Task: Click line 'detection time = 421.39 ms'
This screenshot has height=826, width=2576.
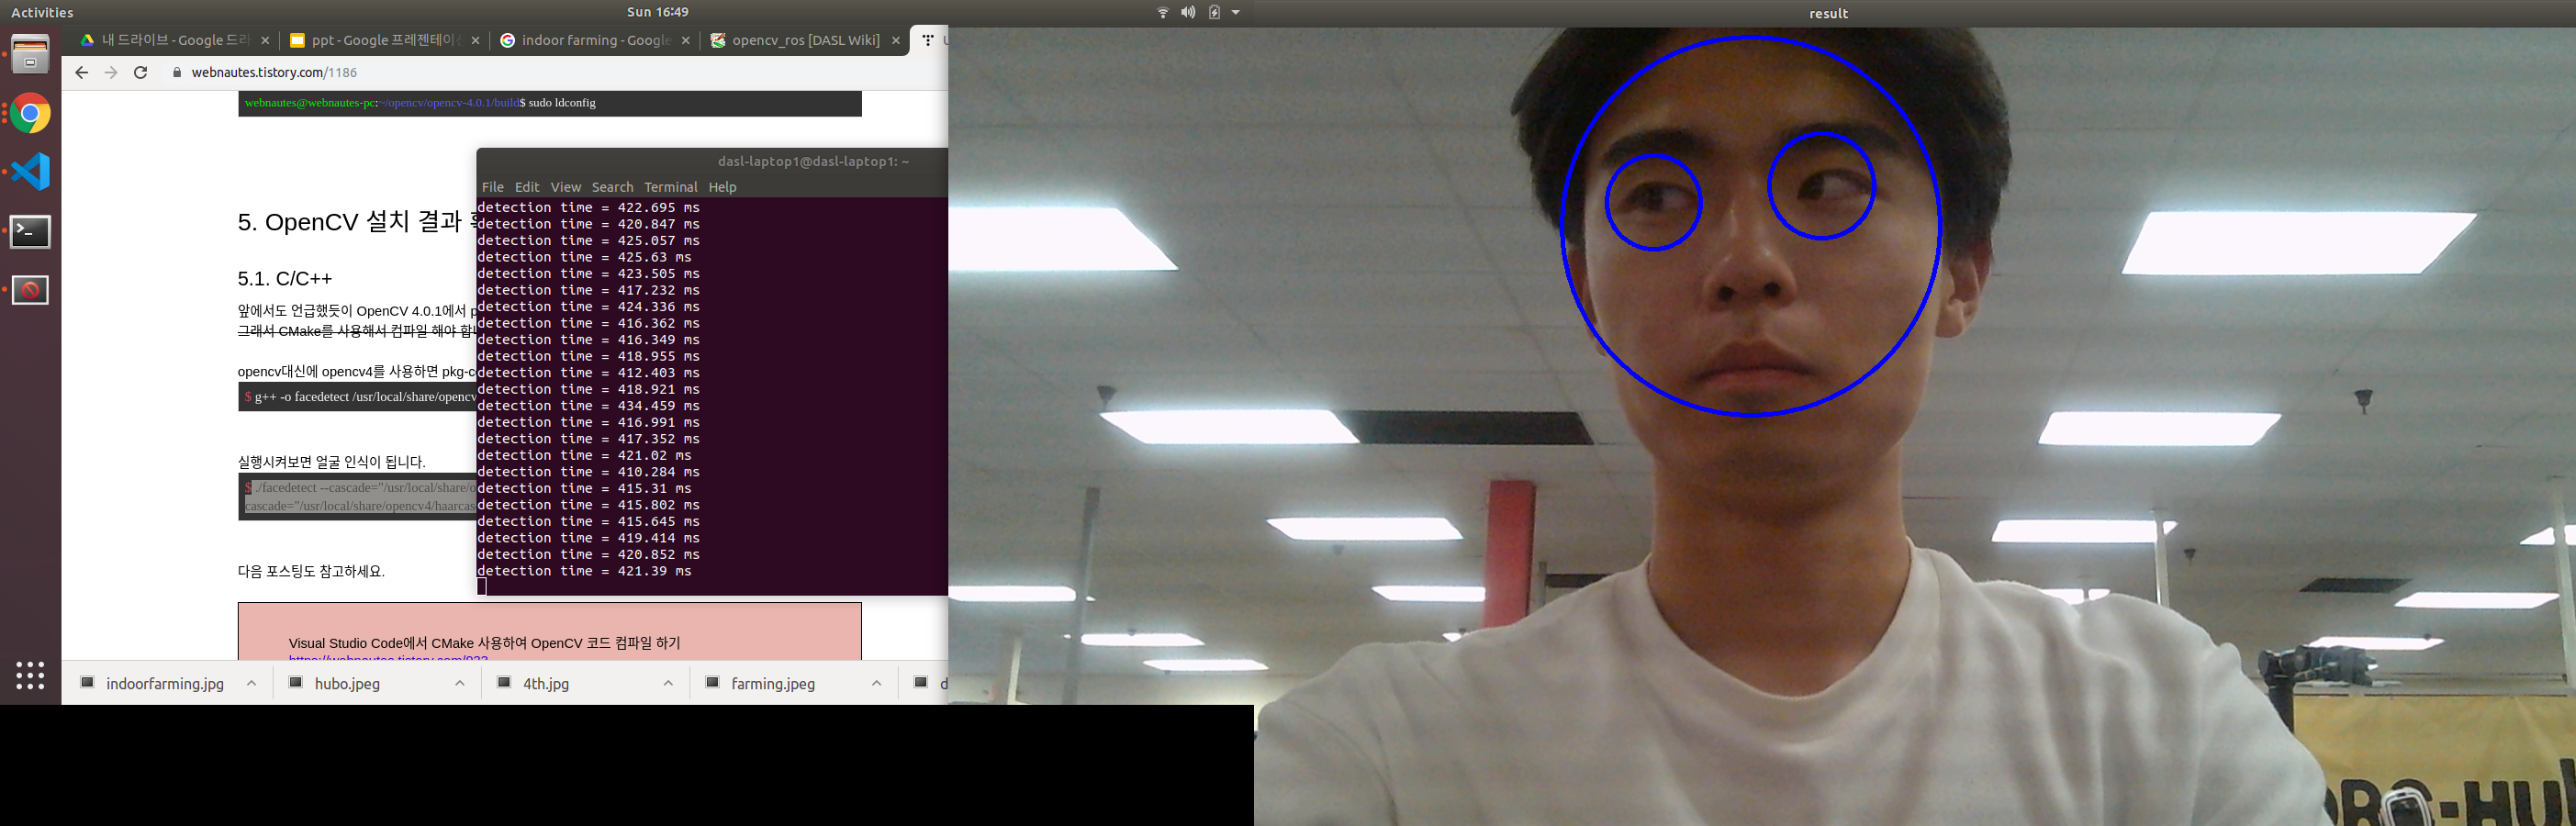Action: (584, 571)
